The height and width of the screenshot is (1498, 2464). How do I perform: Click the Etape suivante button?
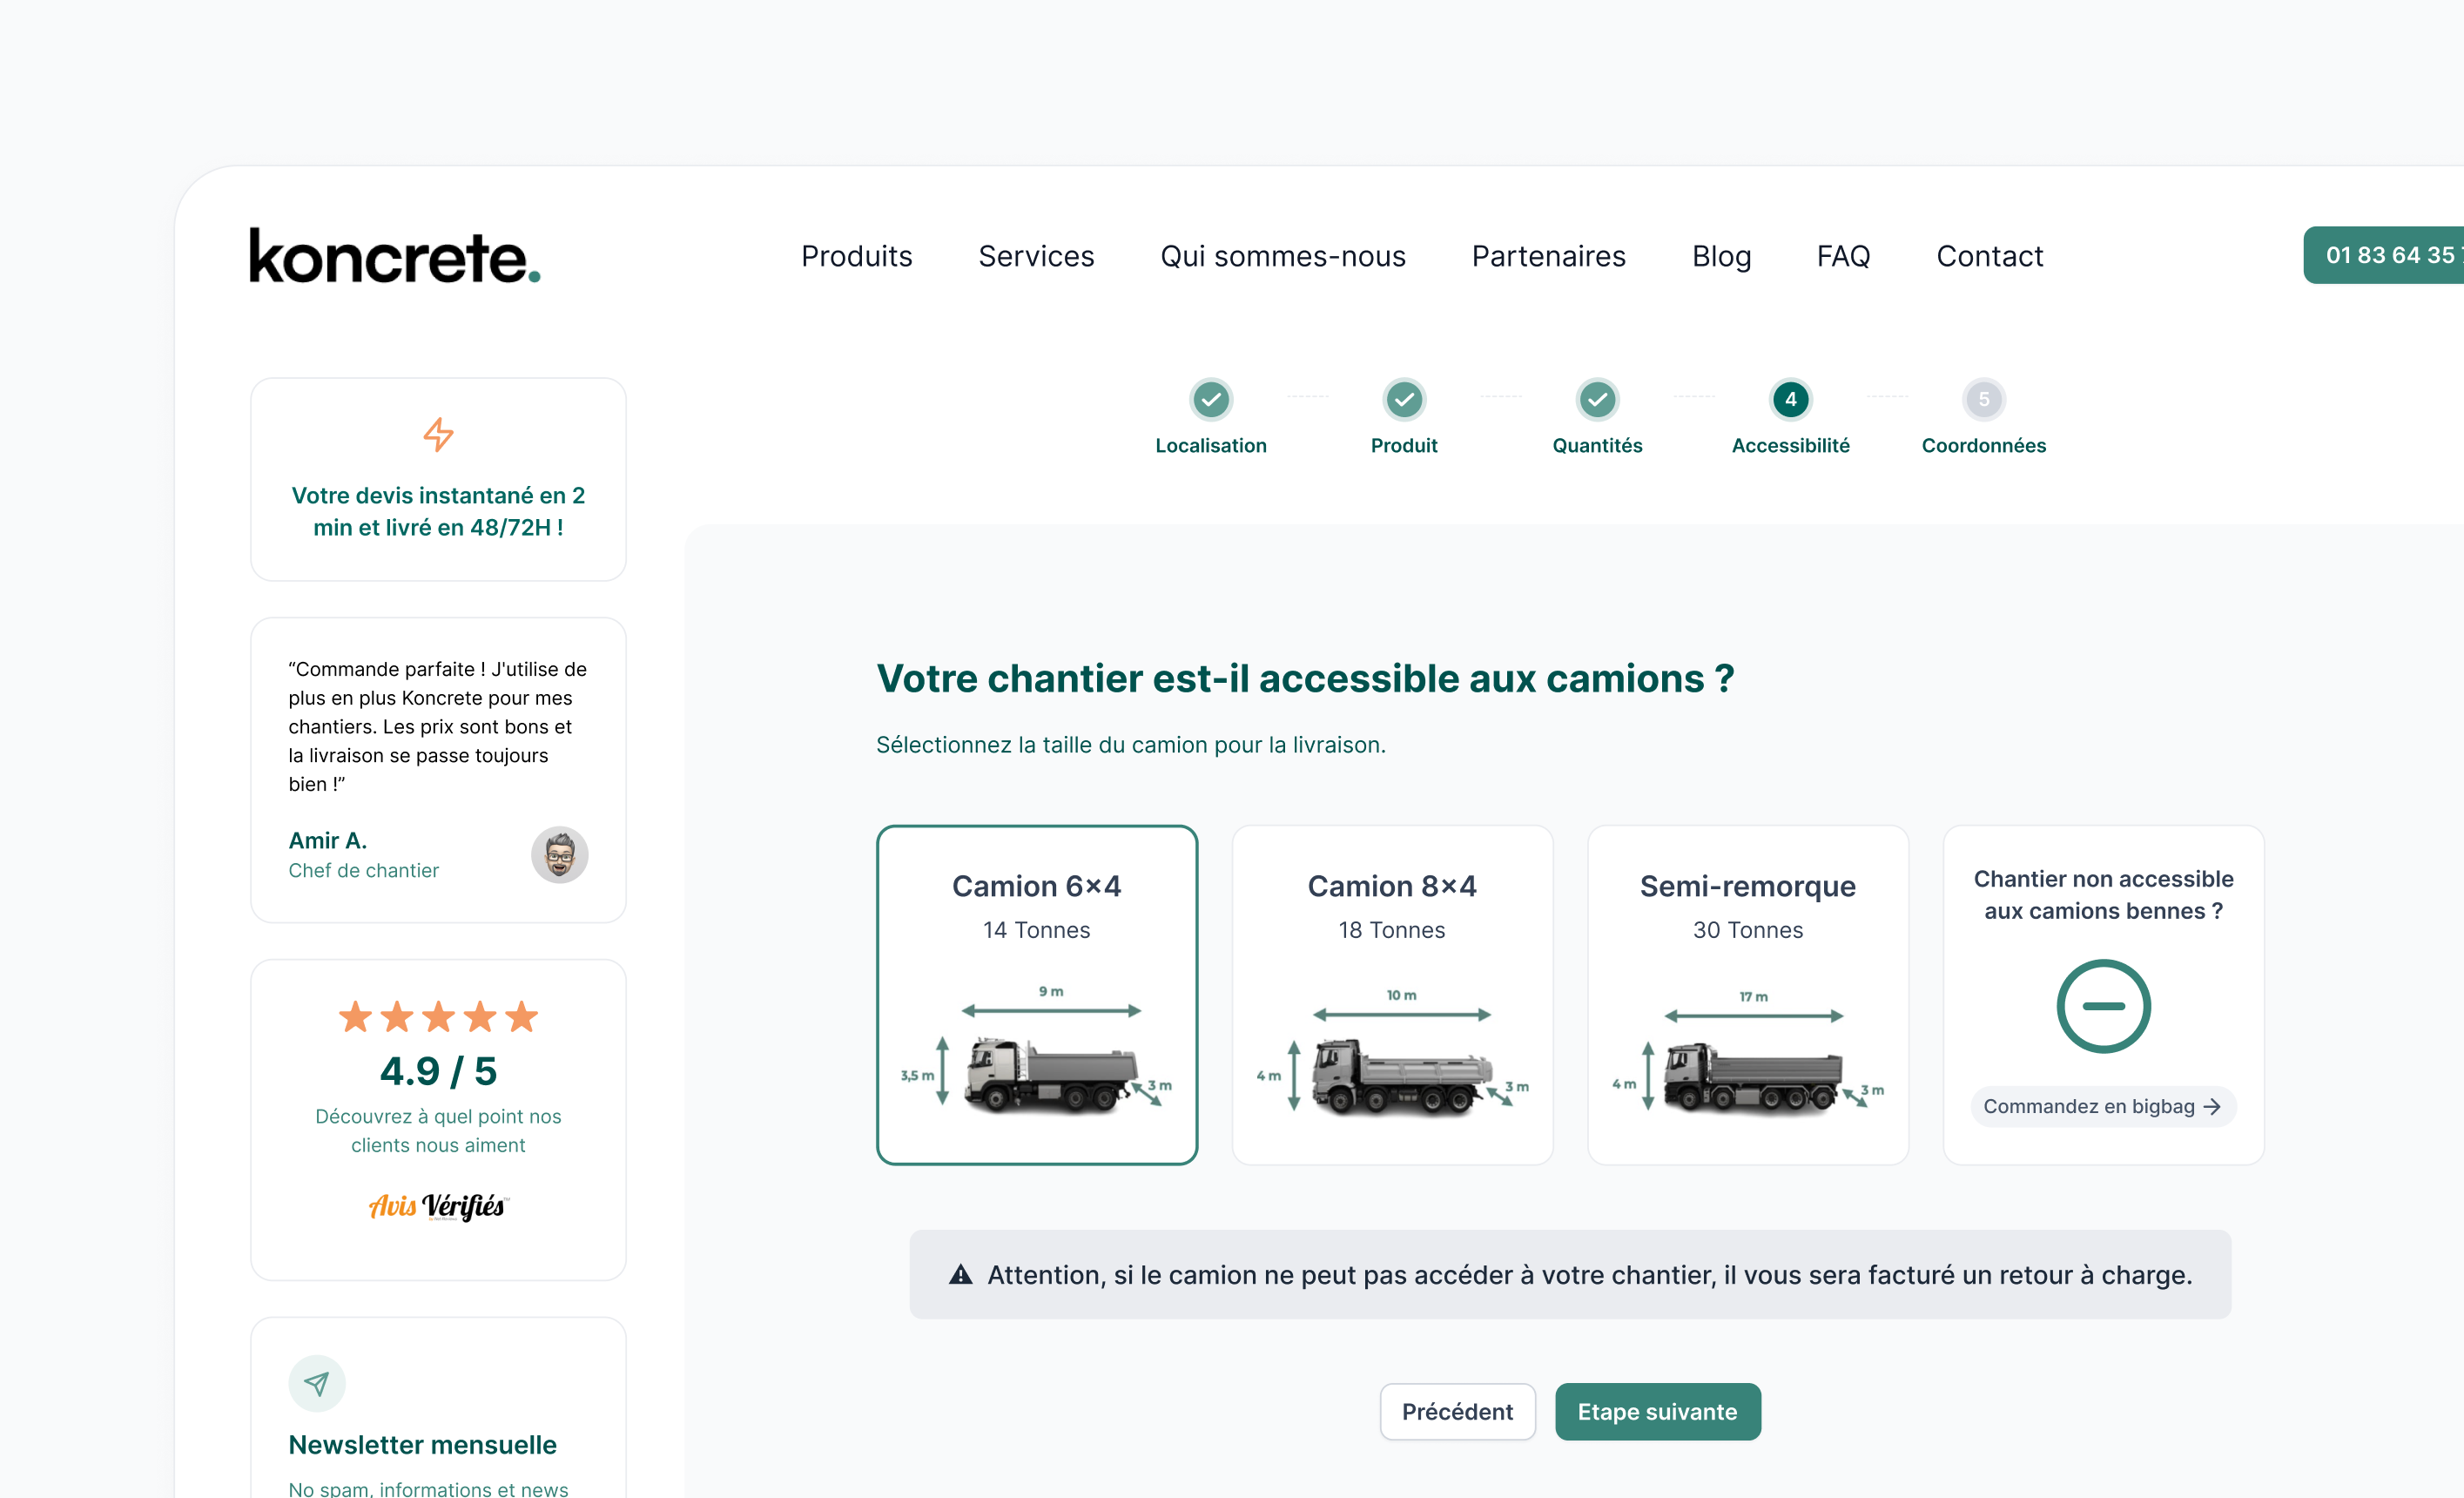(x=1657, y=1411)
